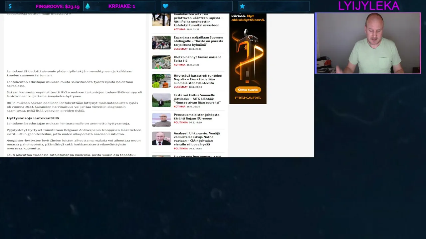Click the ULKOMAAT tag under the Nepal story
This screenshot has width=426, height=239.
181,87
